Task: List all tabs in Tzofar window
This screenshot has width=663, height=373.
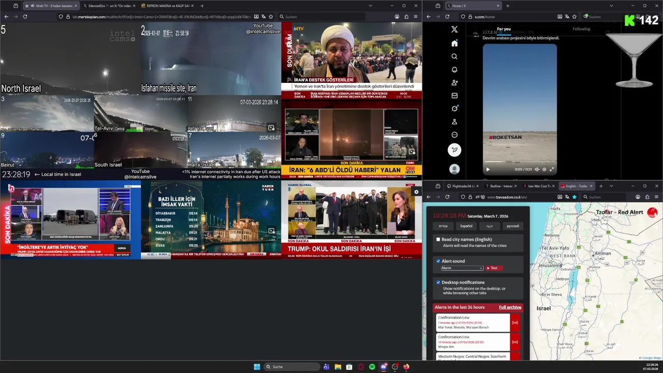Action: click(611, 186)
